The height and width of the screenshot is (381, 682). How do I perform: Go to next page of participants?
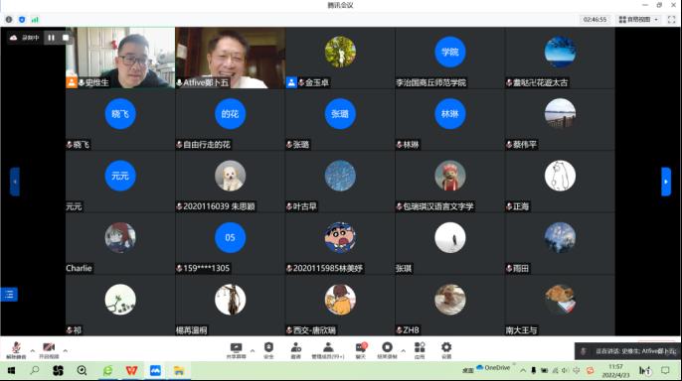666,182
